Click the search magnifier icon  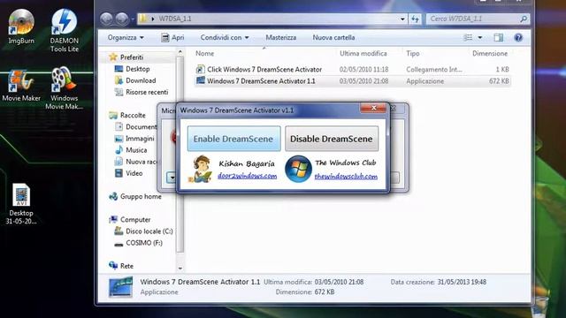(x=524, y=19)
